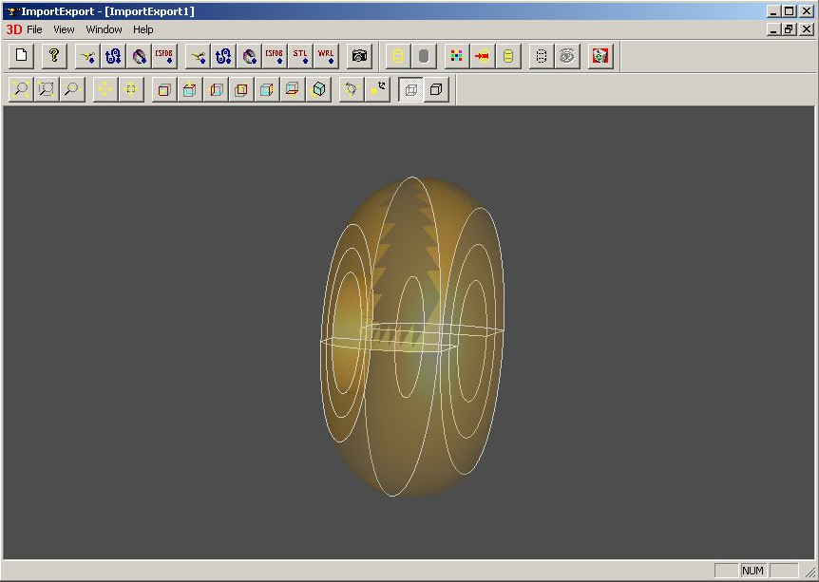Toggle hidden line removal on (solid cube)
Image resolution: width=819 pixels, height=582 pixels.
coord(436,89)
